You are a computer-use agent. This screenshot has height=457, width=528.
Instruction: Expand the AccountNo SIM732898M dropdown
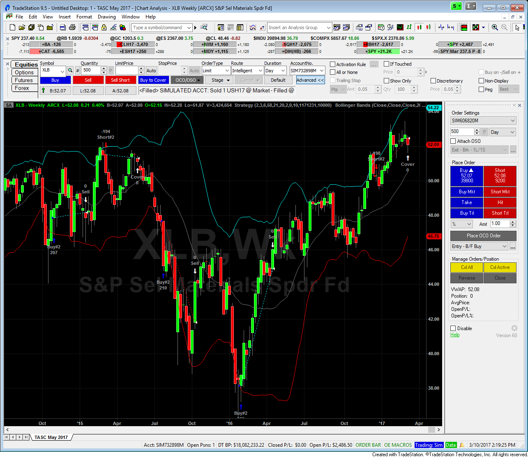321,71
